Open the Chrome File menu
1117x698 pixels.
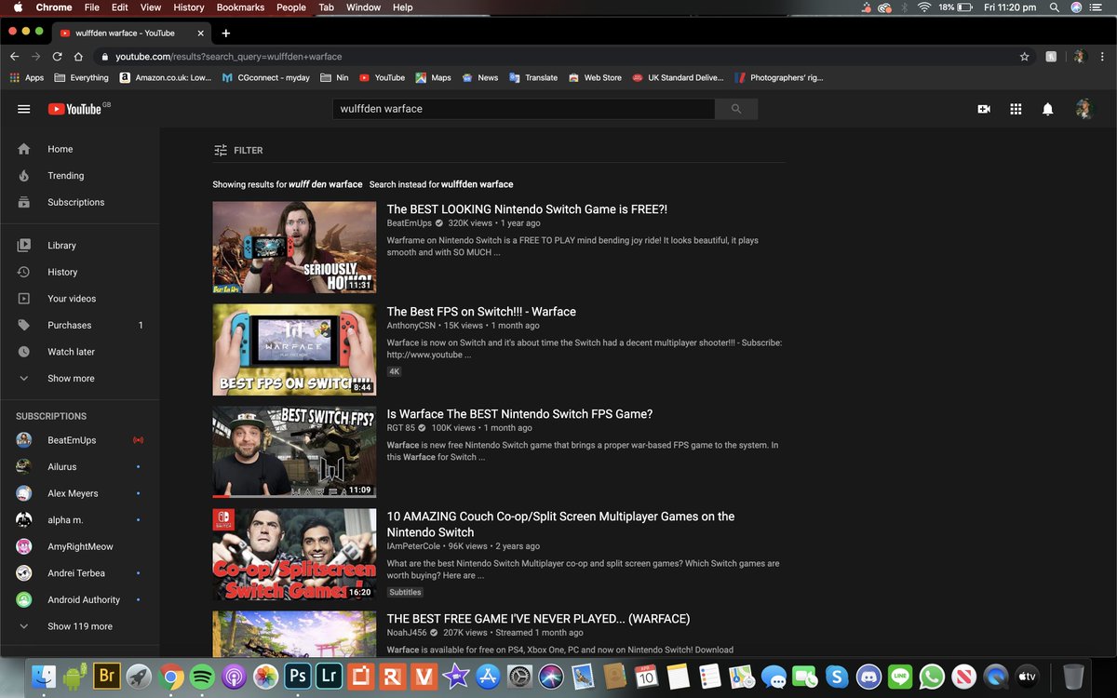91,7
